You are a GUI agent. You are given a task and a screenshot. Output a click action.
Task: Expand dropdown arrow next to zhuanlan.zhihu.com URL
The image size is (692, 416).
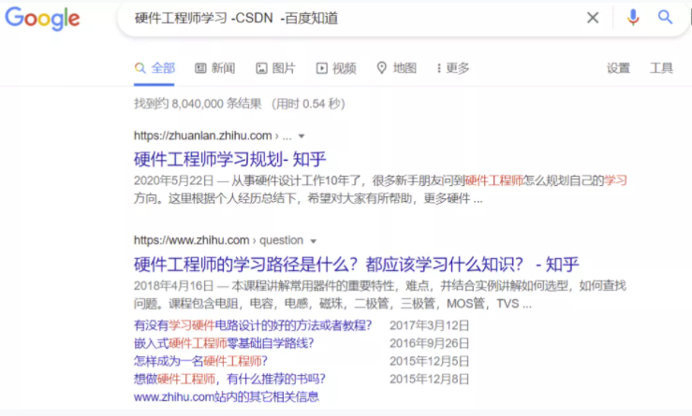point(302,136)
